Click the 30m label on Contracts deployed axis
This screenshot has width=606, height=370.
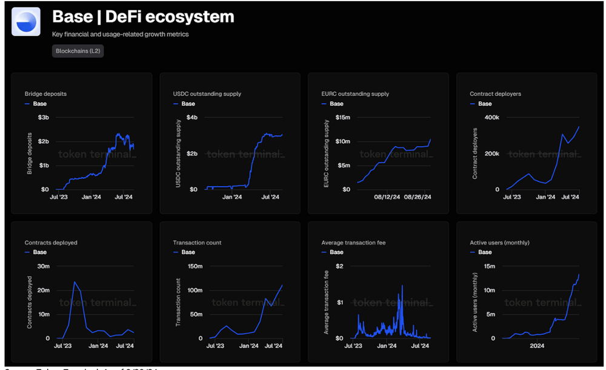43,266
